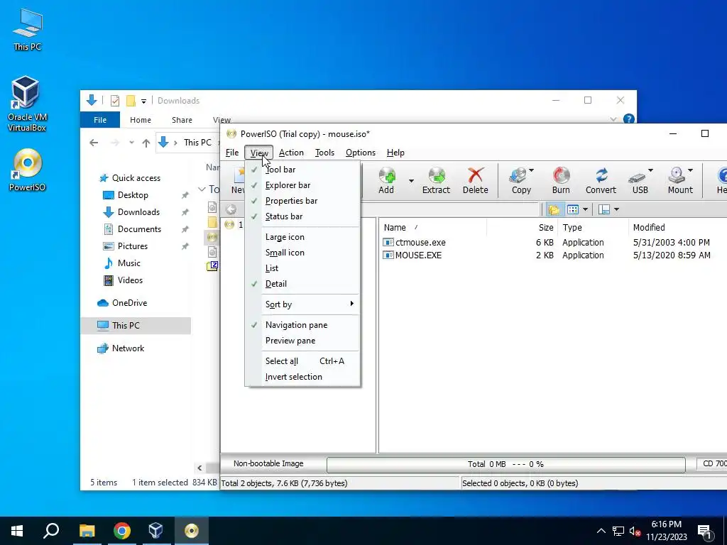Uncheck Tool bar in View menu
The height and width of the screenshot is (545, 727).
click(x=302, y=170)
